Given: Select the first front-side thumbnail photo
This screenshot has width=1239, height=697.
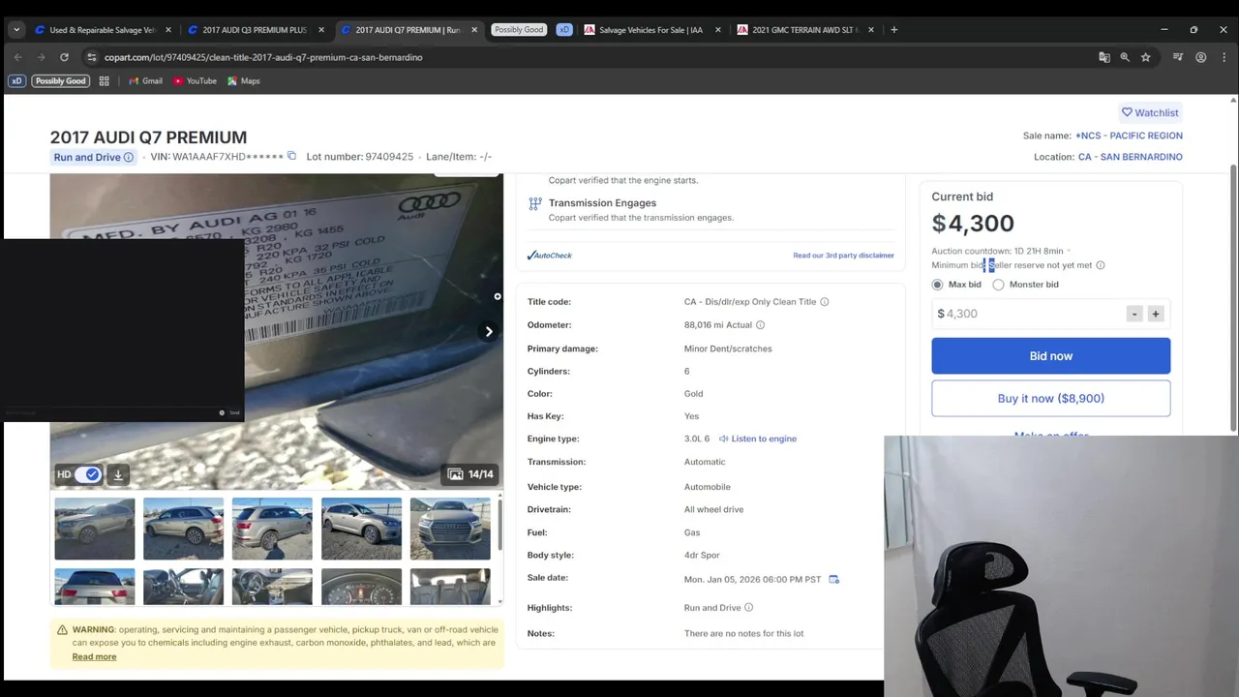Looking at the screenshot, I should 95,529.
